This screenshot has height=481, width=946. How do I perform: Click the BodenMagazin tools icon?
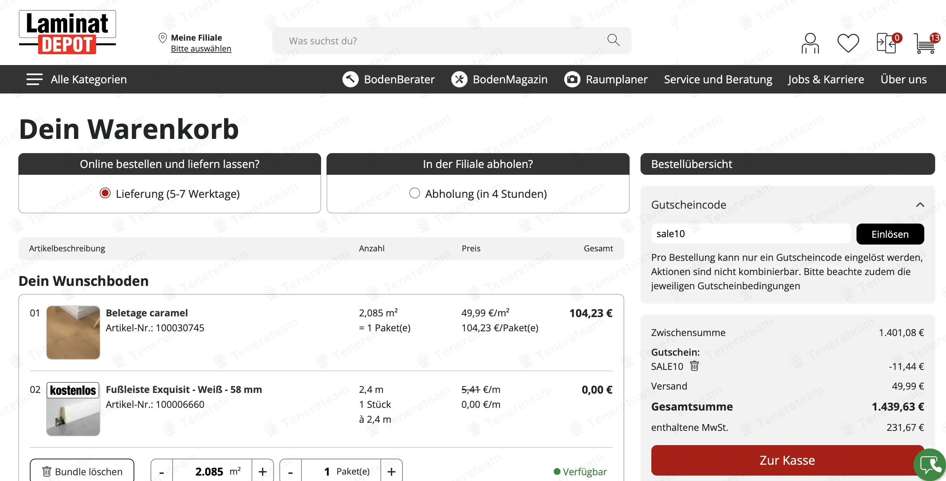[x=459, y=79]
